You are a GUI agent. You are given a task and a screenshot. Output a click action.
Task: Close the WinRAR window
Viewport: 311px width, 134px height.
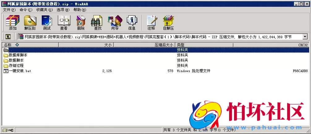(307, 4)
